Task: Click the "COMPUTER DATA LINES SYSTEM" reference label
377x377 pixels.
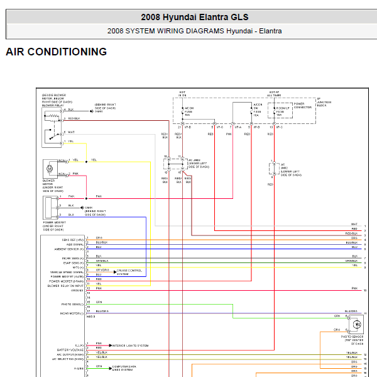Action: 124,368
